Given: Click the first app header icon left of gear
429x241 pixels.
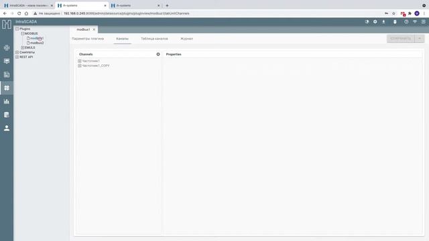Looking at the screenshot, I should coord(367,21).
